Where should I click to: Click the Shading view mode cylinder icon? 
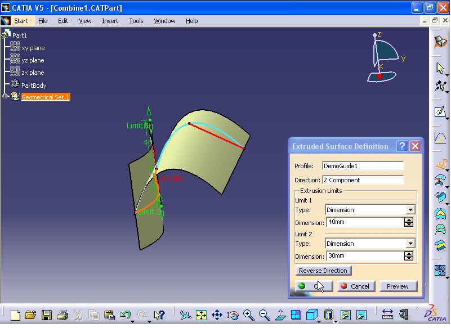[328, 315]
